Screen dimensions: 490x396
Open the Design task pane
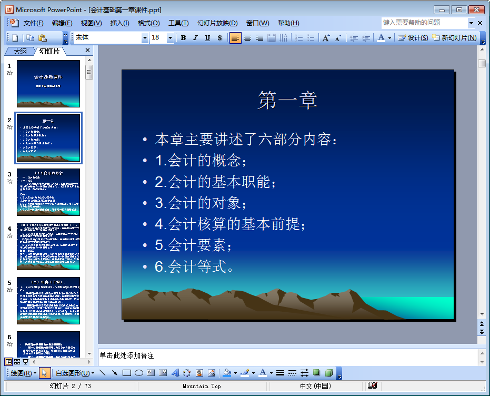point(413,38)
